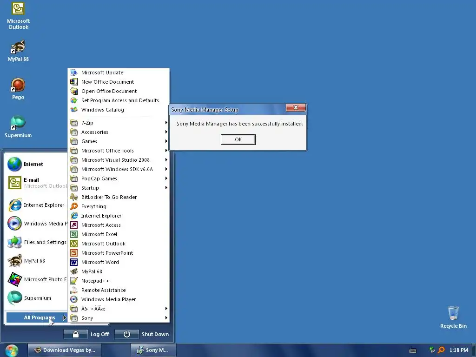476x357 pixels.
Task: Choose Microsoft Outlook in All Programs list
Action: click(119, 244)
